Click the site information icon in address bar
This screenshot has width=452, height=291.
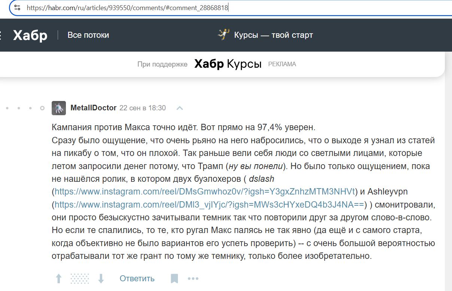point(17,7)
